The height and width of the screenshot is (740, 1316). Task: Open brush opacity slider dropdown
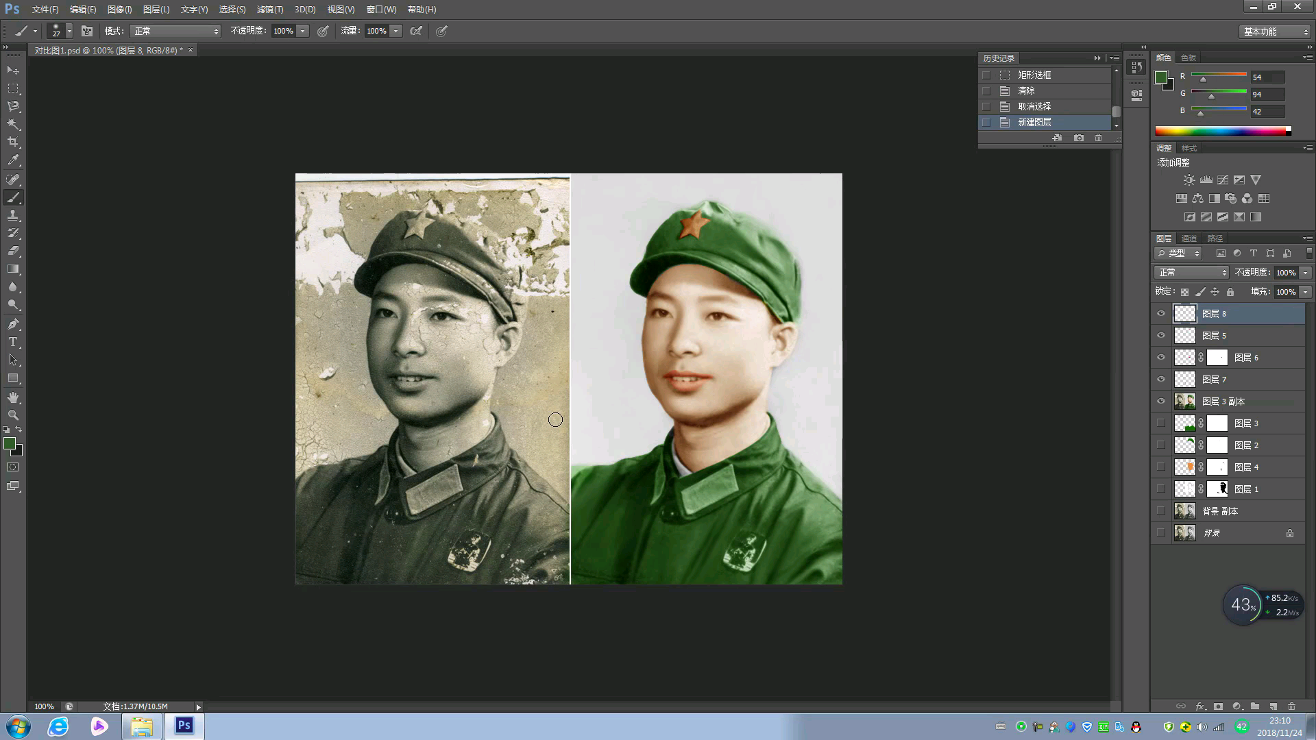[303, 31]
